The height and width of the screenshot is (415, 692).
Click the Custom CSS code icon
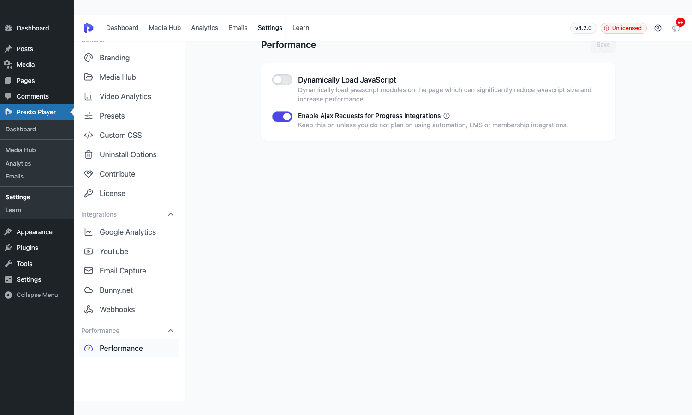pos(89,135)
